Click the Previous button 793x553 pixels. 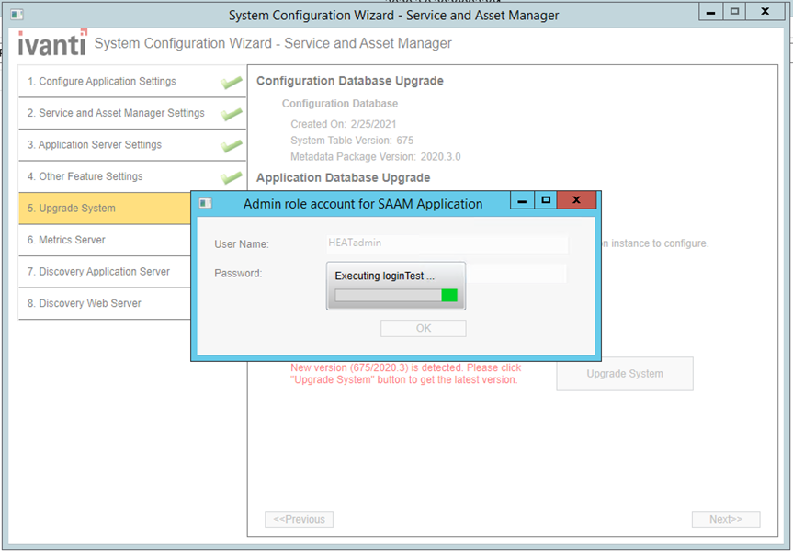(x=299, y=519)
